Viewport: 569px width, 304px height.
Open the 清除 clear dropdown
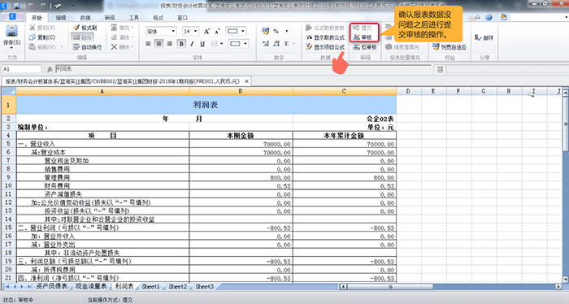click(122, 37)
